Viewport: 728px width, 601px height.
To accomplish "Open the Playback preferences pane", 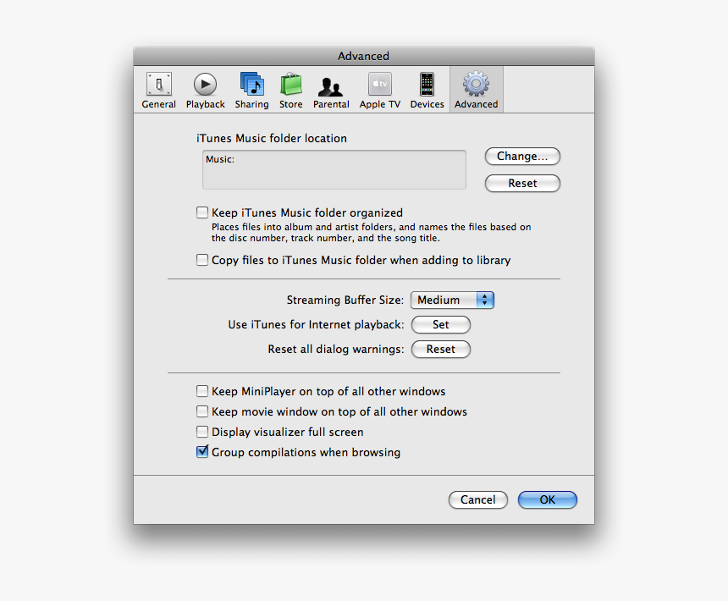I will (x=205, y=91).
